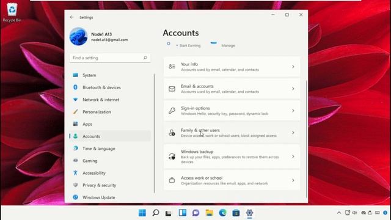The height and width of the screenshot is (220, 391).
Task: Select Time & language in the sidebar
Action: [x=110, y=148]
